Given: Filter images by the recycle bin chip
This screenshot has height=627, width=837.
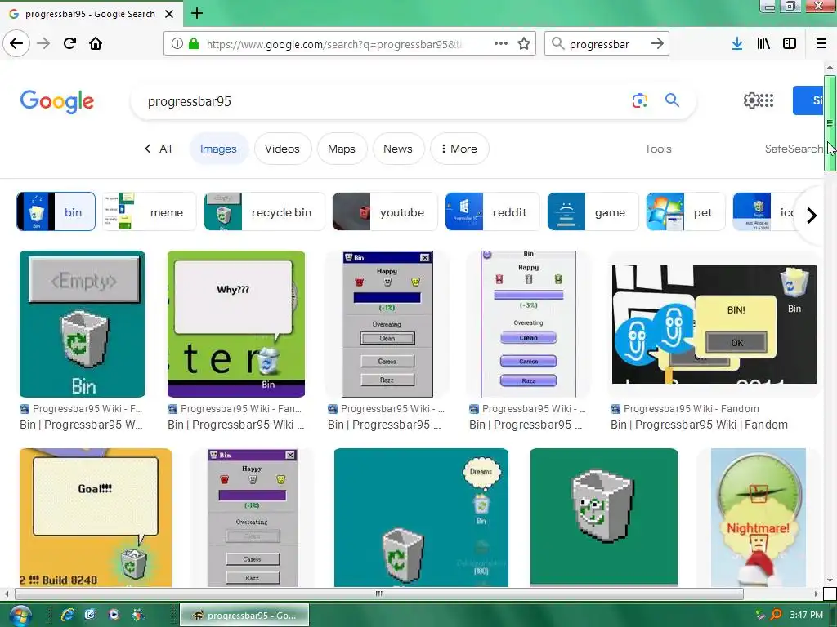Looking at the screenshot, I should [x=264, y=211].
